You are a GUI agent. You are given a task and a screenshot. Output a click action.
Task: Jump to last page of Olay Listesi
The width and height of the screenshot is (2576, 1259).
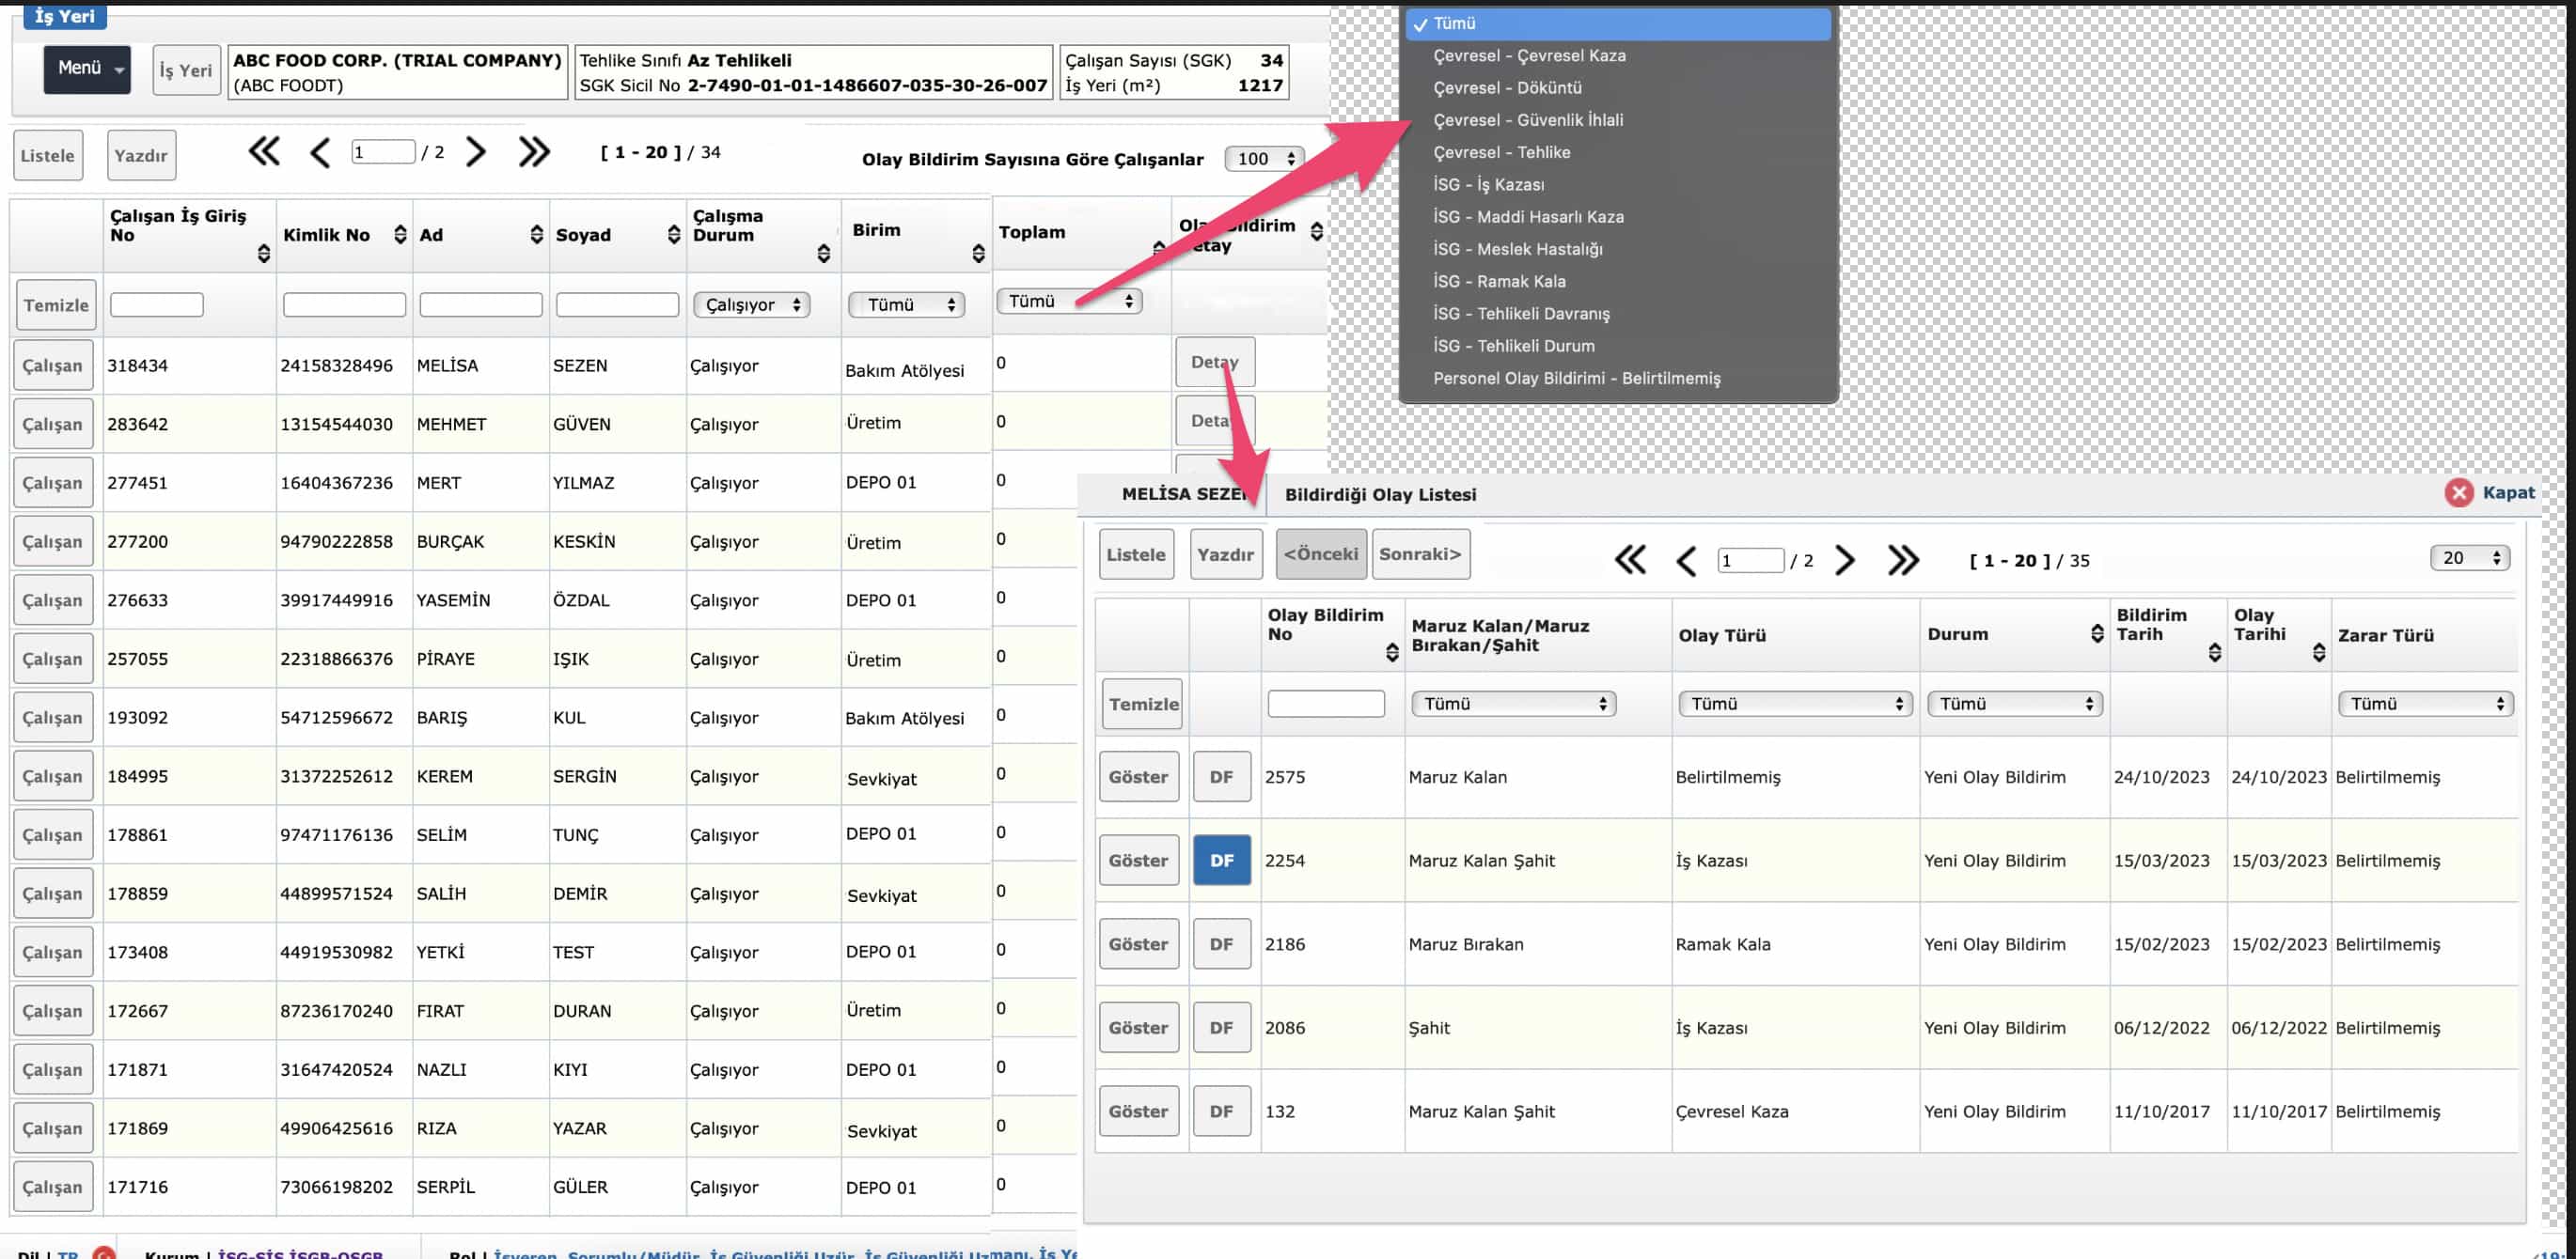(1903, 560)
